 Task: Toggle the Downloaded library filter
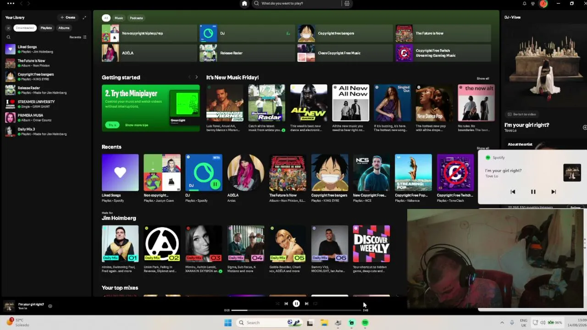tap(25, 28)
